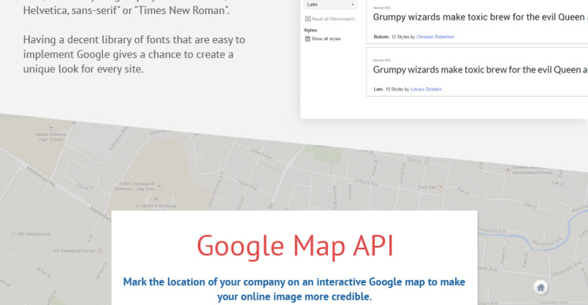Select the Roboto font name
588x305 pixels.
point(381,37)
